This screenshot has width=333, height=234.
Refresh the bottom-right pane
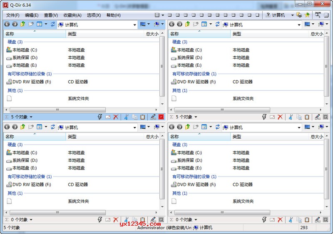tap(217, 127)
